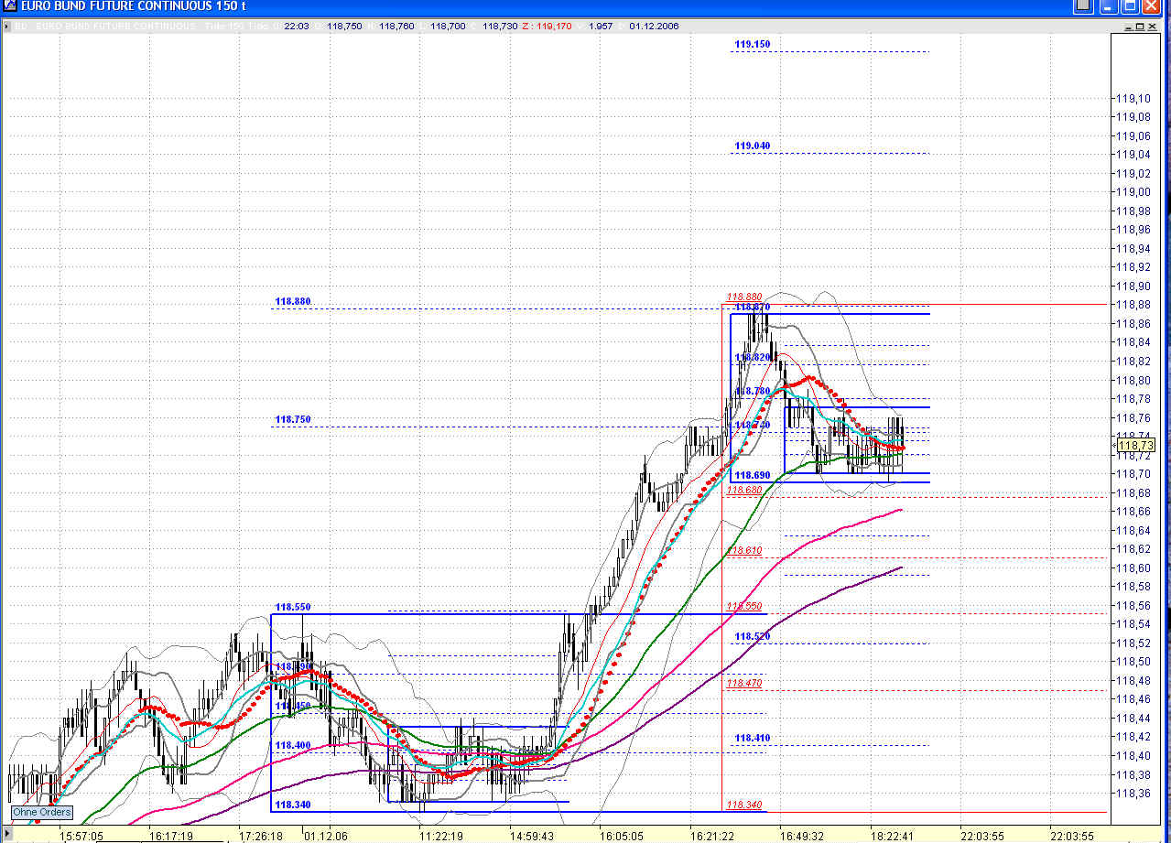Restore down the main application window
The height and width of the screenshot is (843, 1171).
tap(1131, 7)
